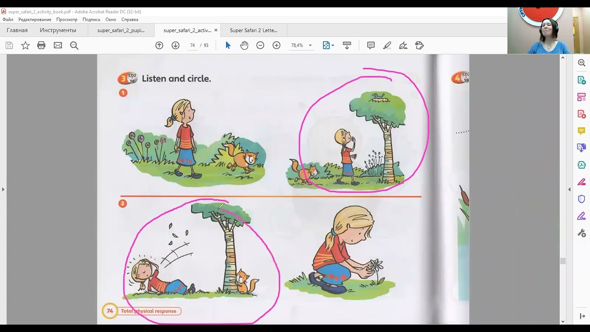Open the page fit options dropdown
Image resolution: width=590 pixels, height=332 pixels.
click(x=328, y=45)
